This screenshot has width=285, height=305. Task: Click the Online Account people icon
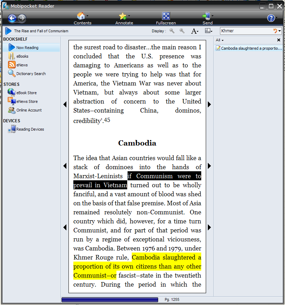click(x=12, y=110)
